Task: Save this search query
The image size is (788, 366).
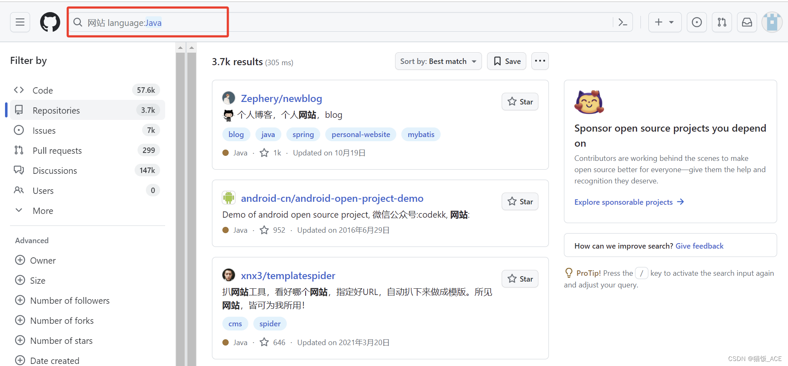Action: point(507,61)
